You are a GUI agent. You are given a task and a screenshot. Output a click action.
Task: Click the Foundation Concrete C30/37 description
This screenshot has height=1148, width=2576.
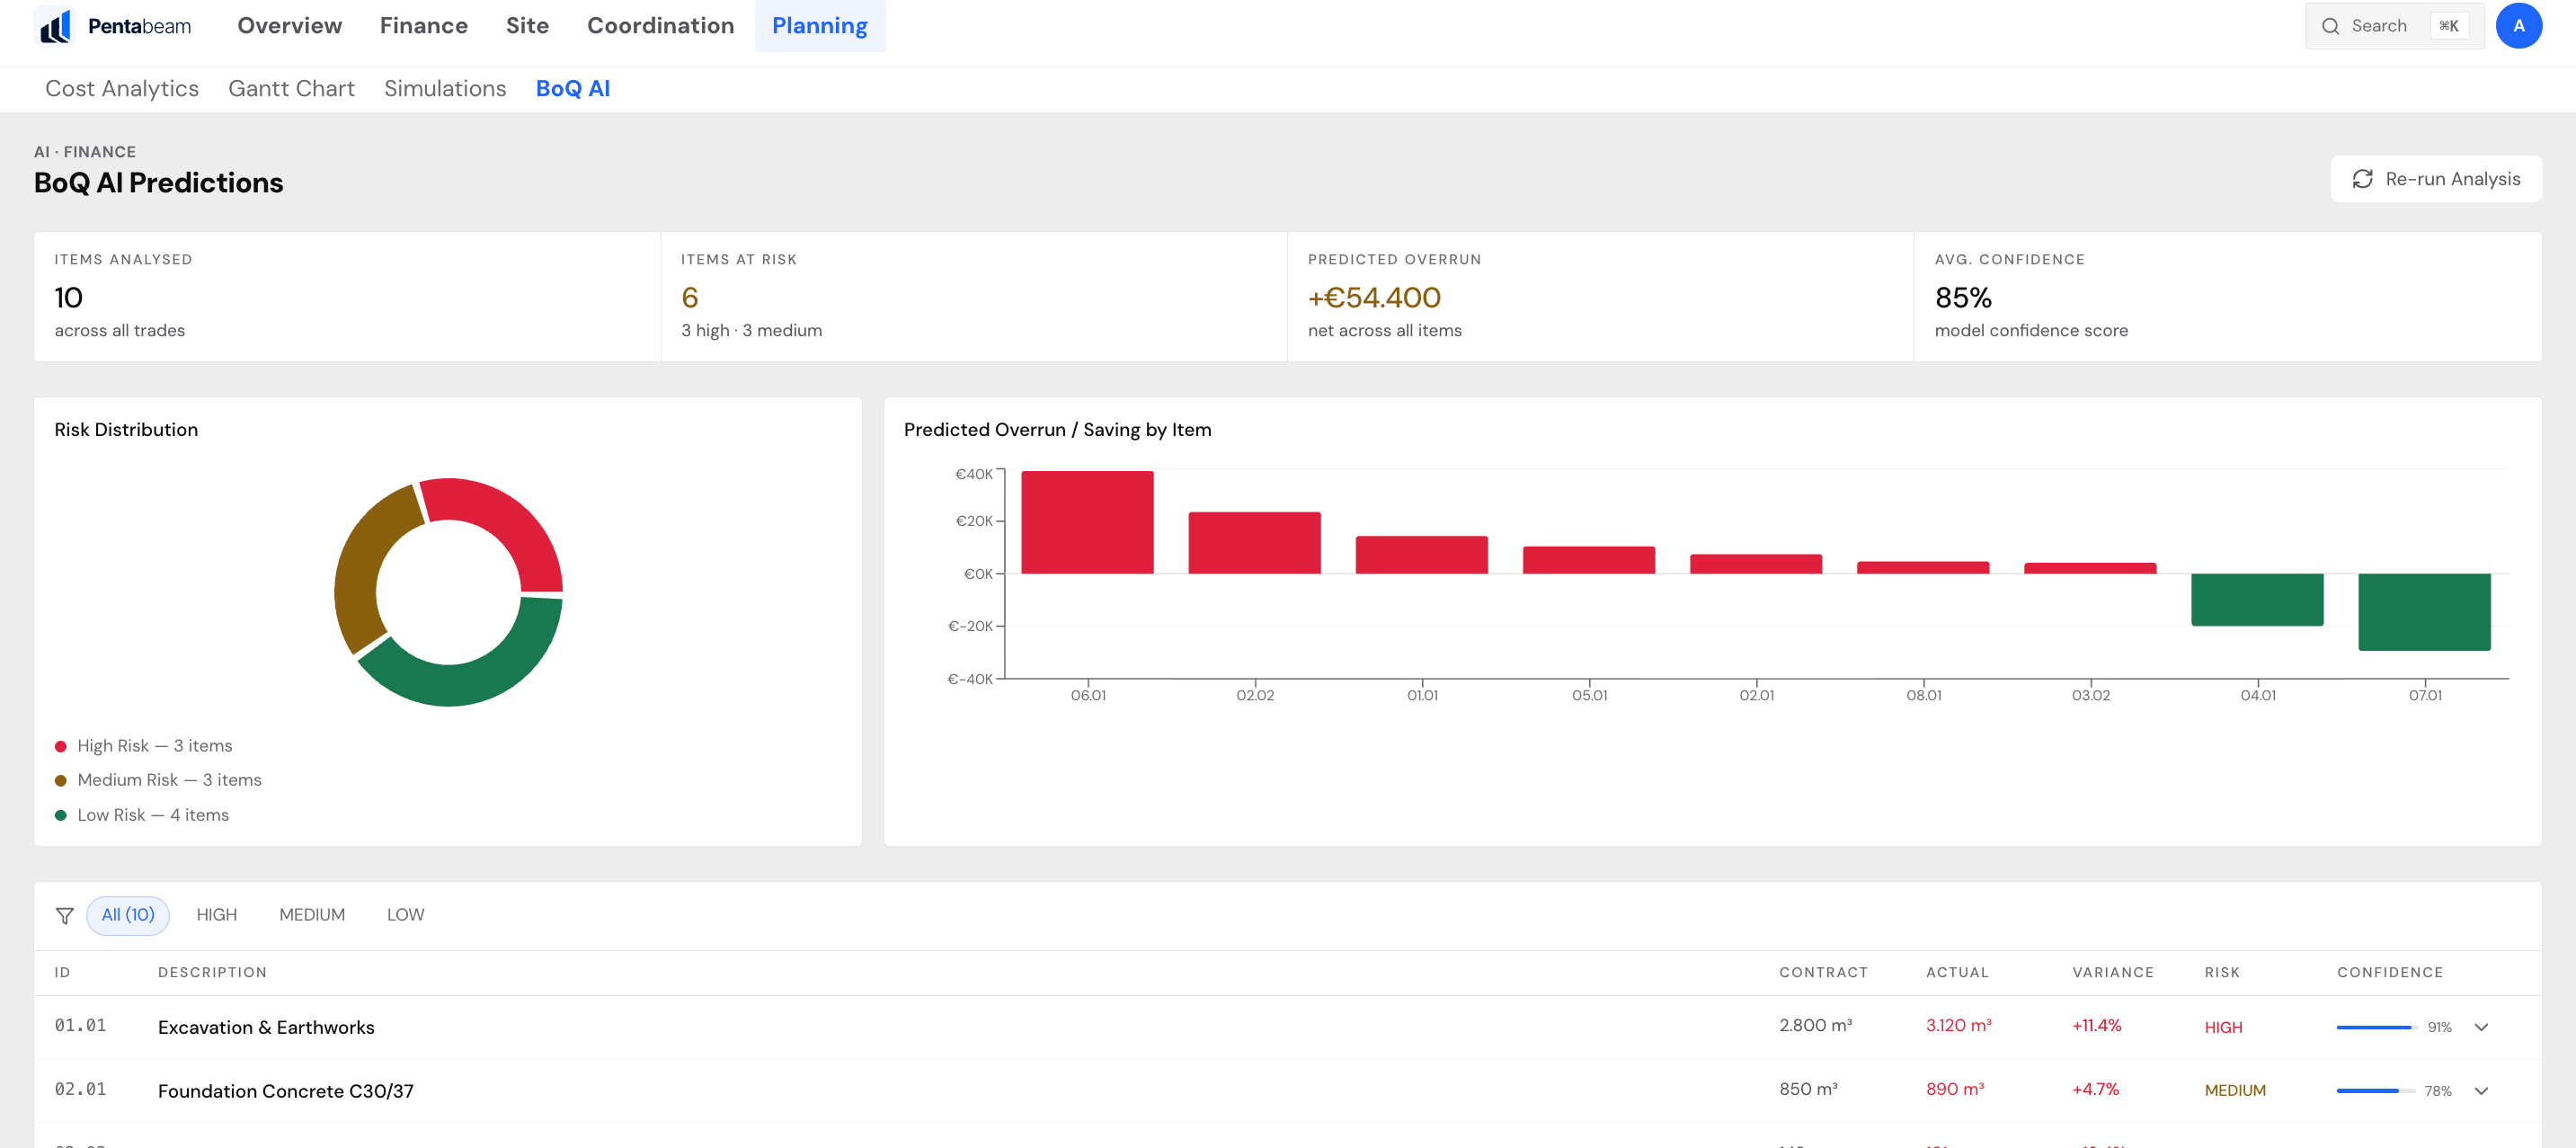285,1091
